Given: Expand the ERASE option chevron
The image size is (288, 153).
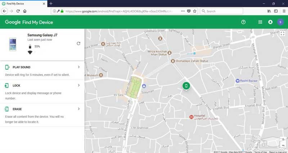Looking at the screenshot, I should click(79, 109).
